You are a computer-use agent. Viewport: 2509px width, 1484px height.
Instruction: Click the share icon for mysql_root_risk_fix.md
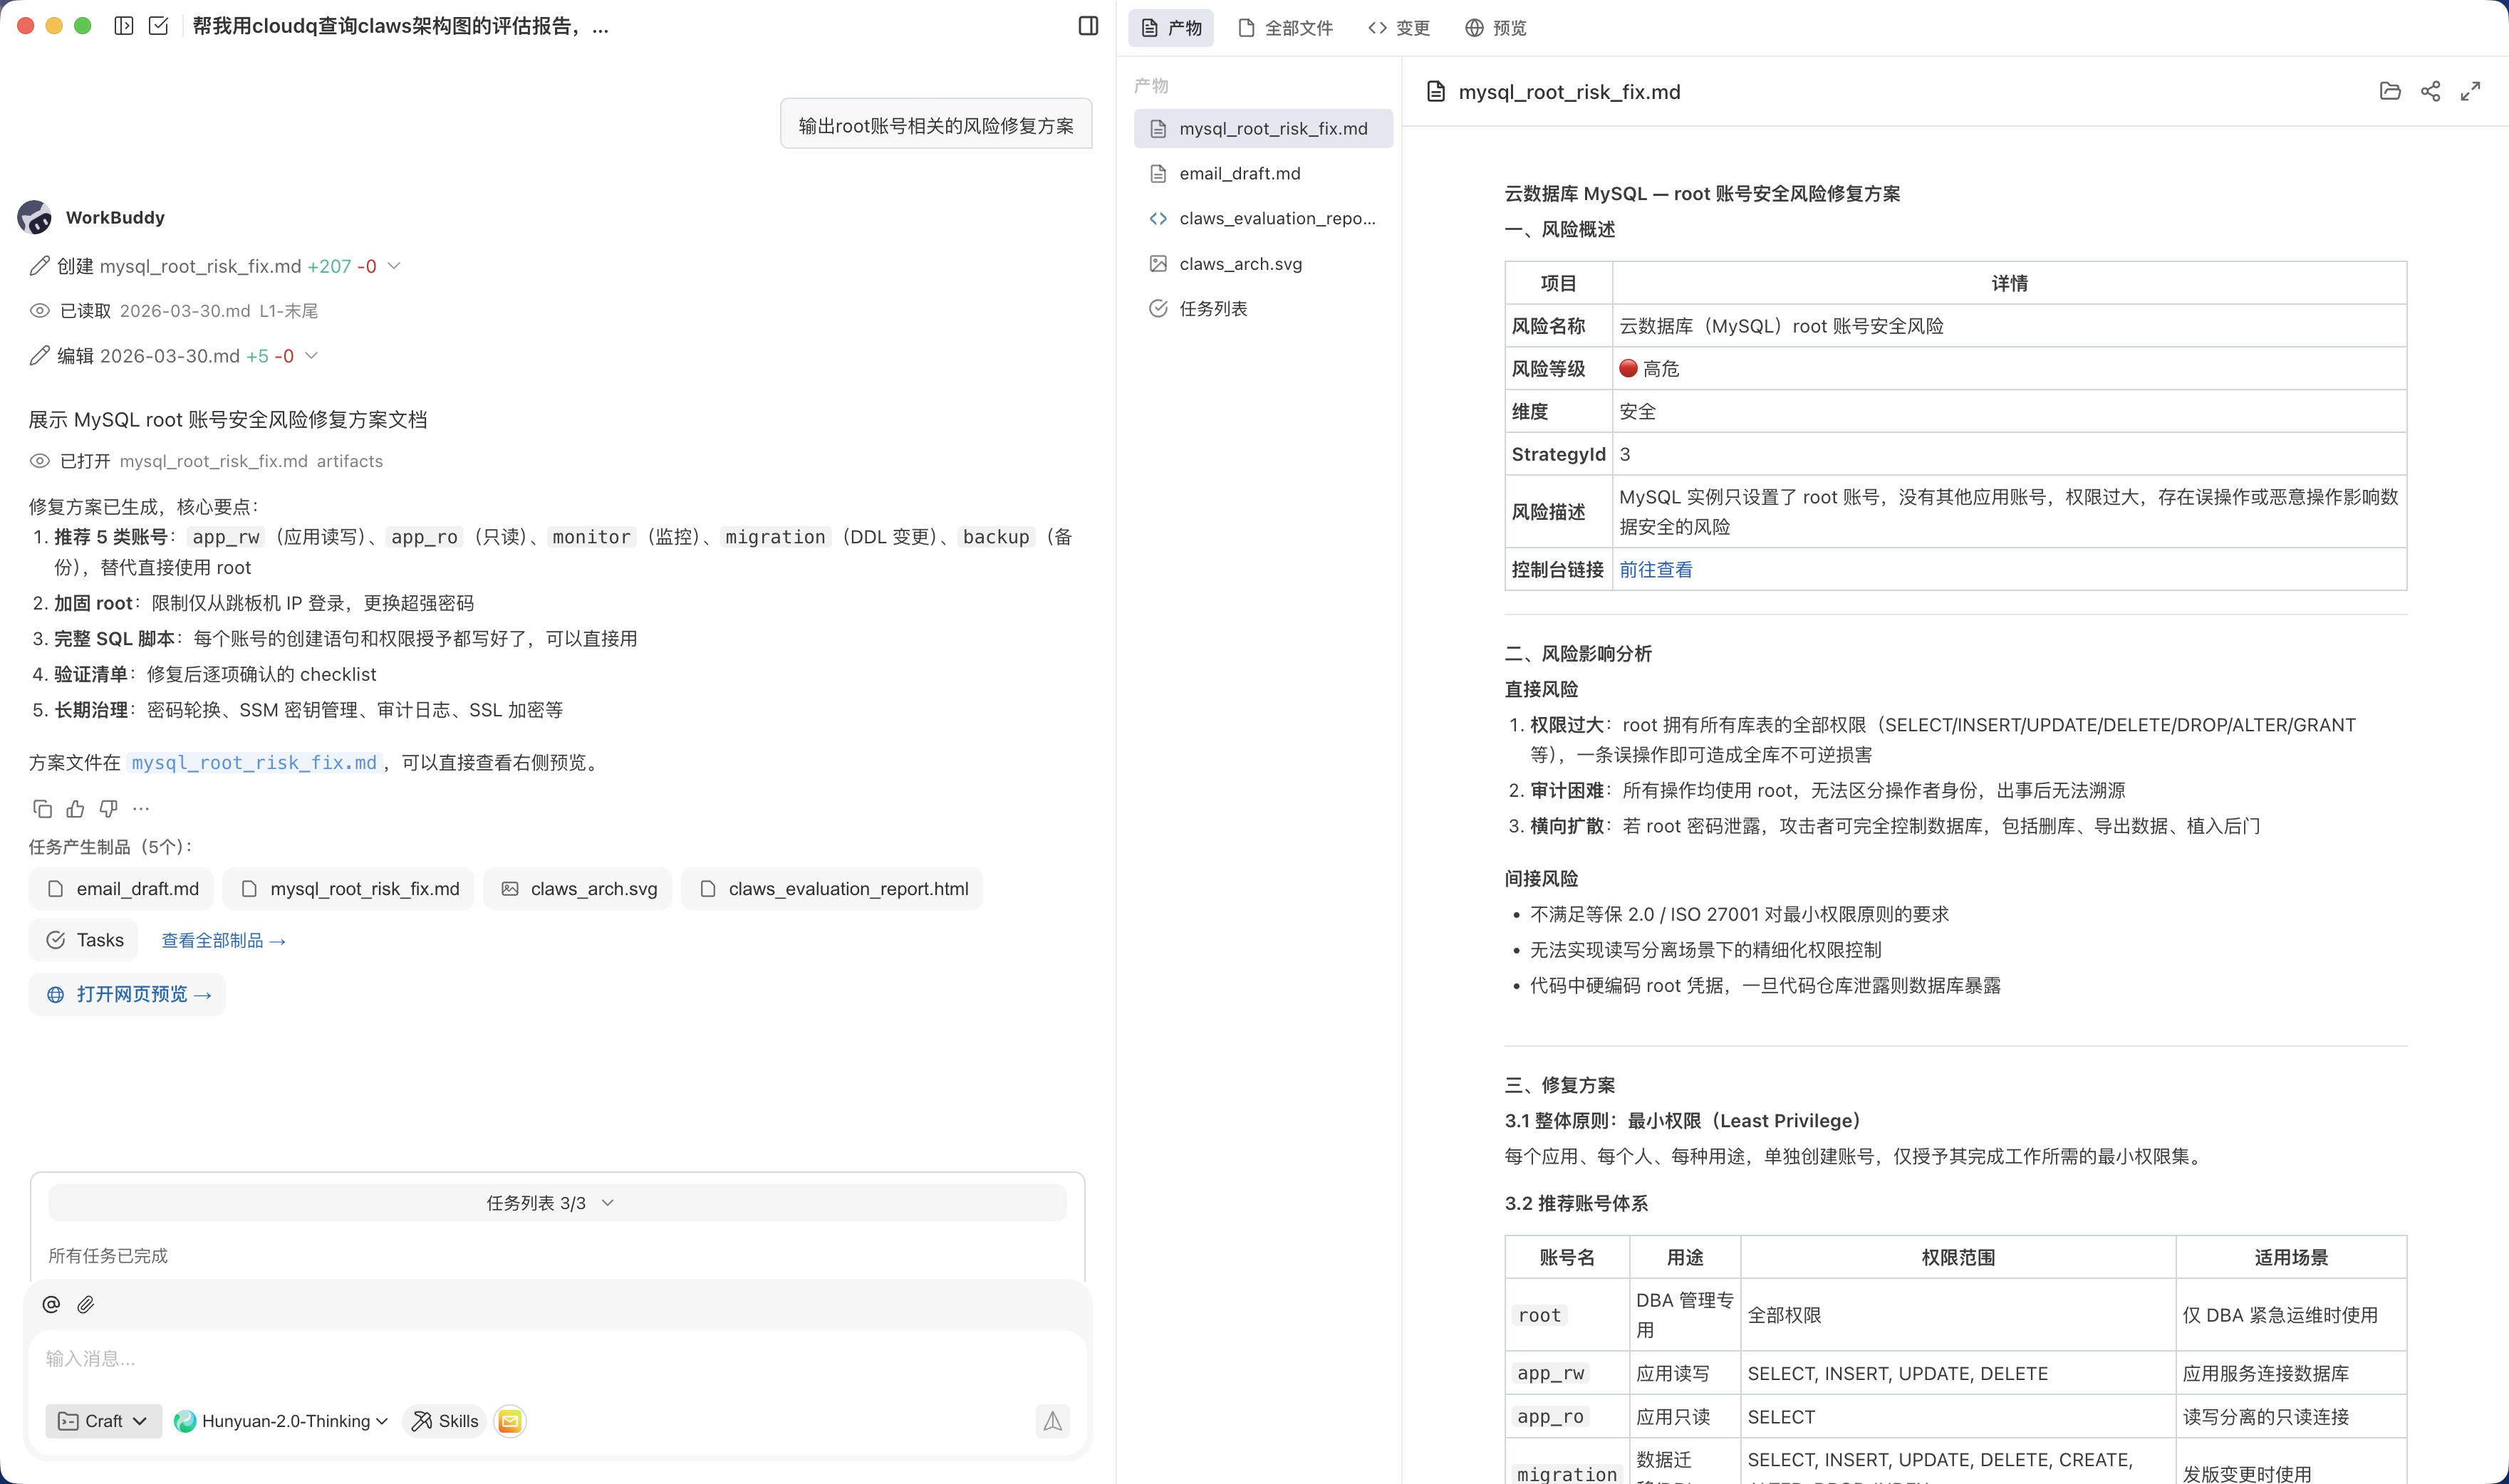2431,91
